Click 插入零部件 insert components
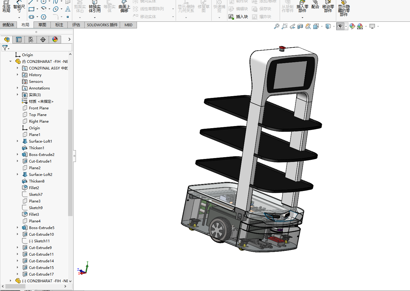The width and height of the screenshot is (410, 291). pyautogui.click(x=302, y=7)
